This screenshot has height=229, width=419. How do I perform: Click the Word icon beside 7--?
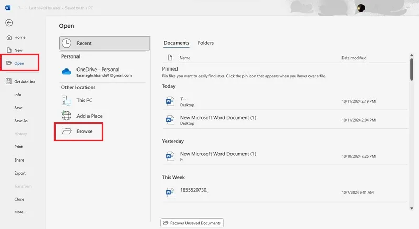pyautogui.click(x=170, y=101)
